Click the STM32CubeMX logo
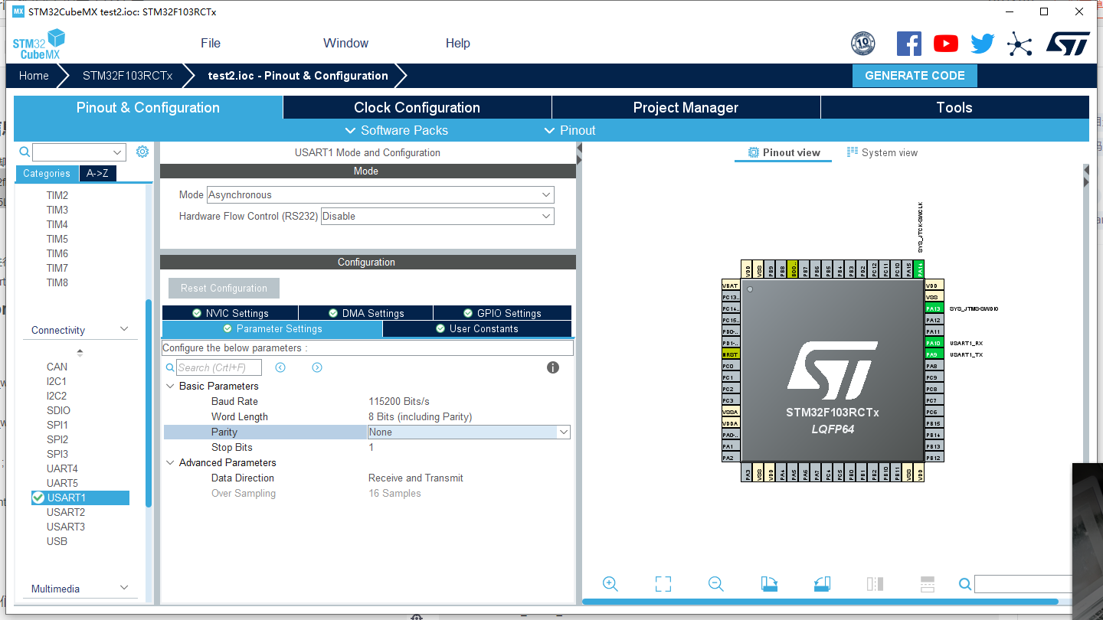This screenshot has height=620, width=1103. [x=38, y=44]
